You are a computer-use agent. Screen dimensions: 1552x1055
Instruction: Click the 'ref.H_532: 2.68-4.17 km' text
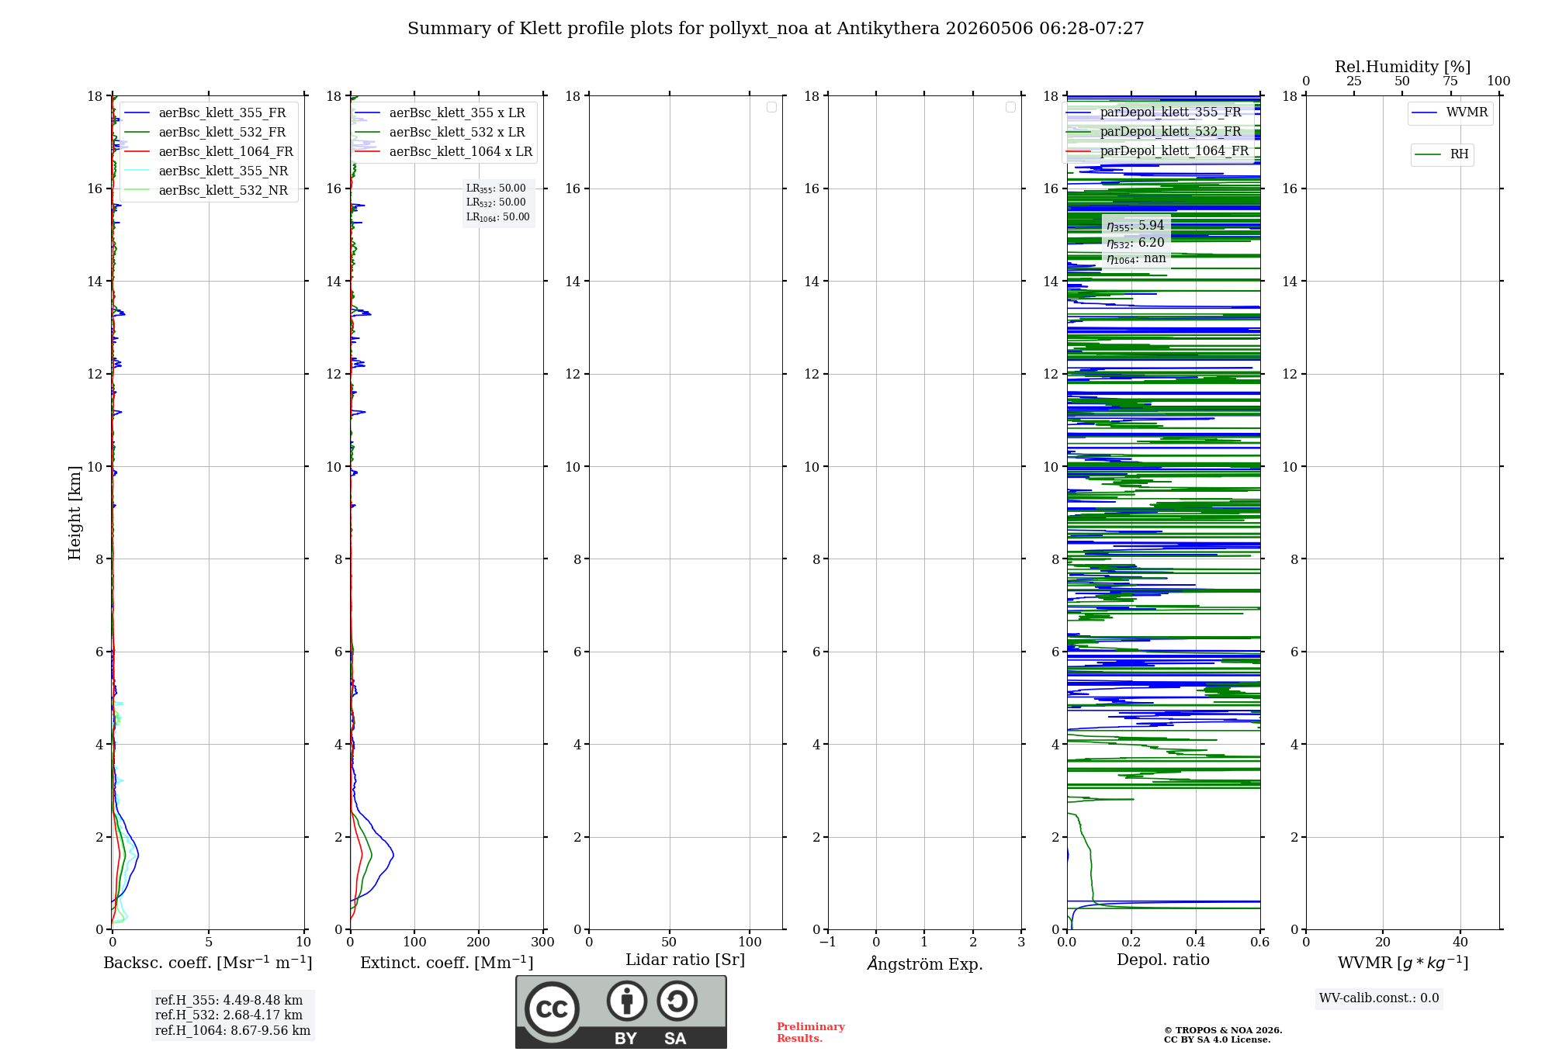[229, 1015]
